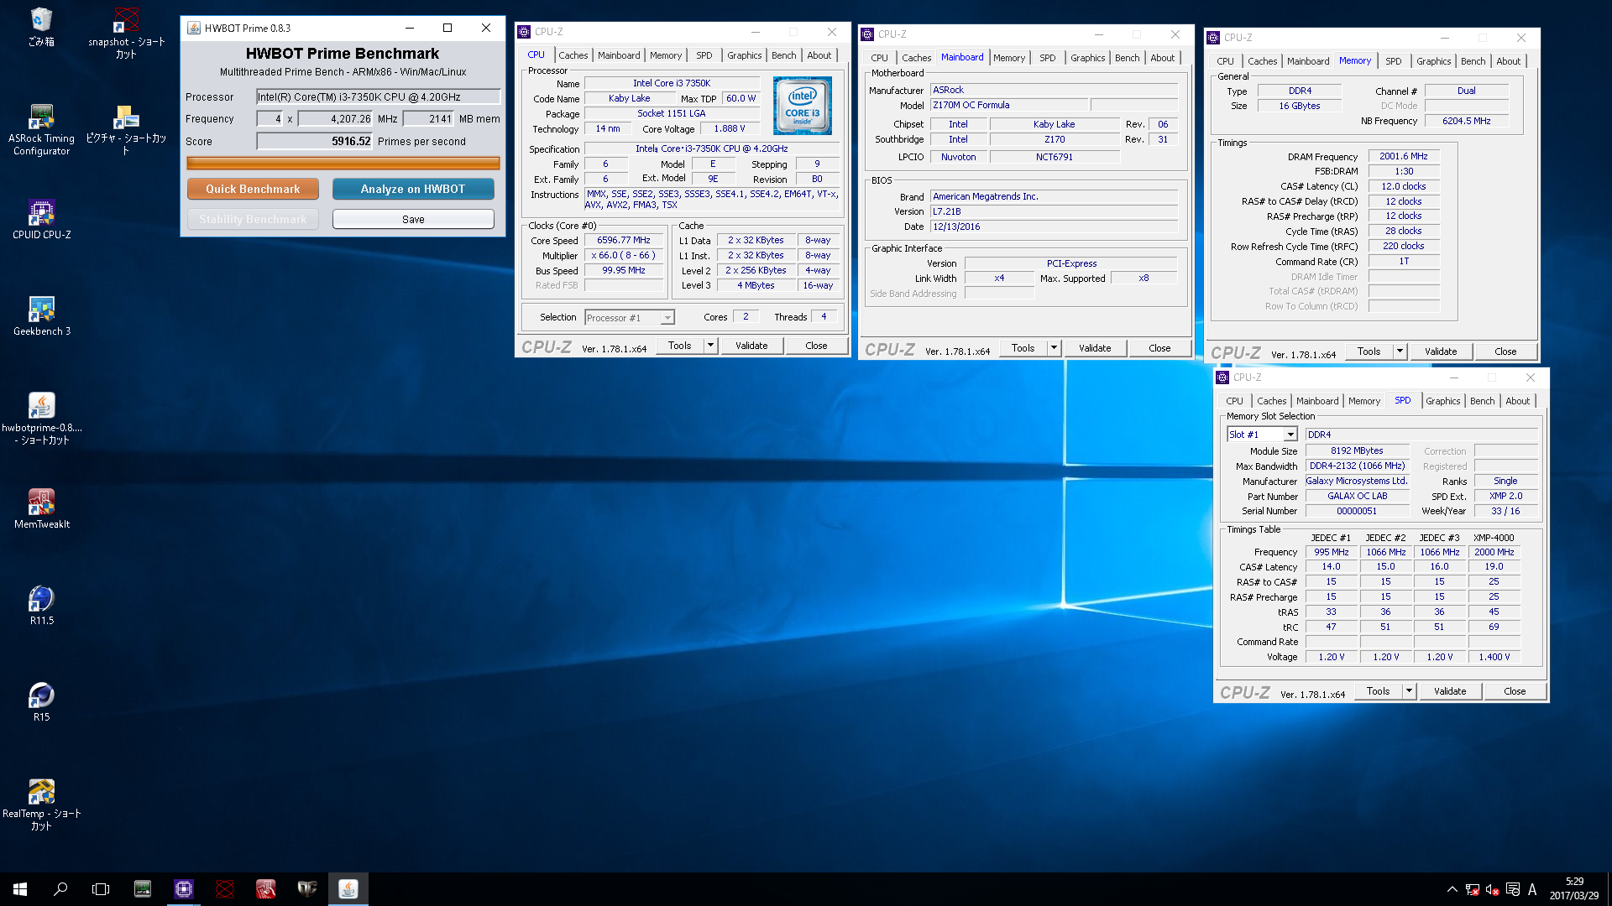Image resolution: width=1612 pixels, height=906 pixels.
Task: Open TUF-style shield taskbar icon
Action: click(x=307, y=889)
